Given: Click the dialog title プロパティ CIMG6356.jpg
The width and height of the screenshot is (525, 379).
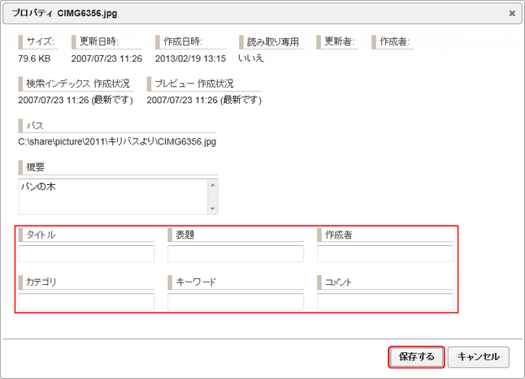Looking at the screenshot, I should (x=65, y=13).
